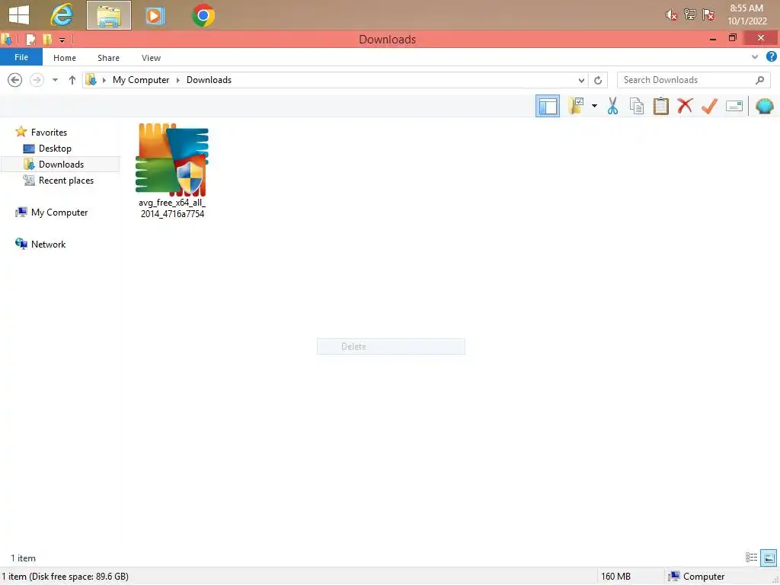Viewport: 780px width, 585px height.
Task: Minimize the Downloads window
Action: 713,39
